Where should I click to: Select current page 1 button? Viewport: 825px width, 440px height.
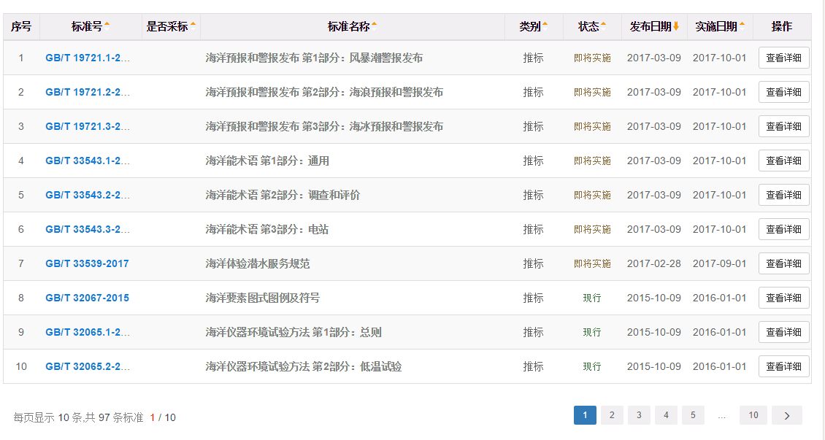585,415
